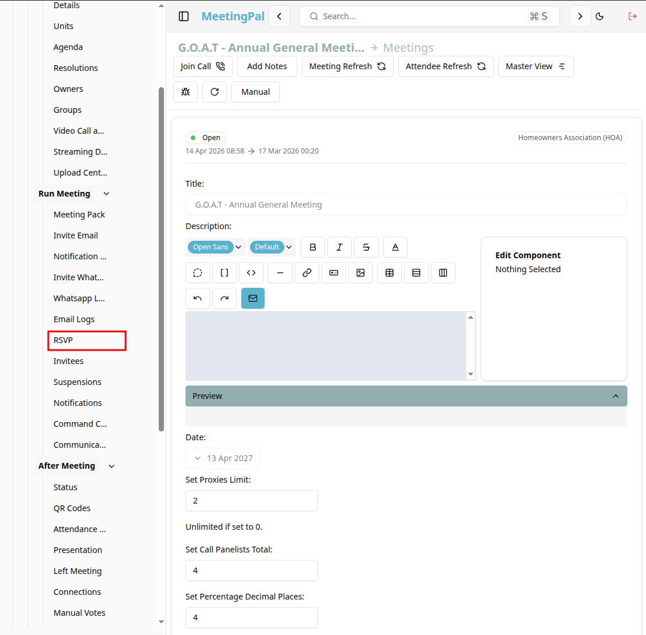The width and height of the screenshot is (646, 635).
Task: Open Streaming D... sidebar item
Action: [x=80, y=152]
